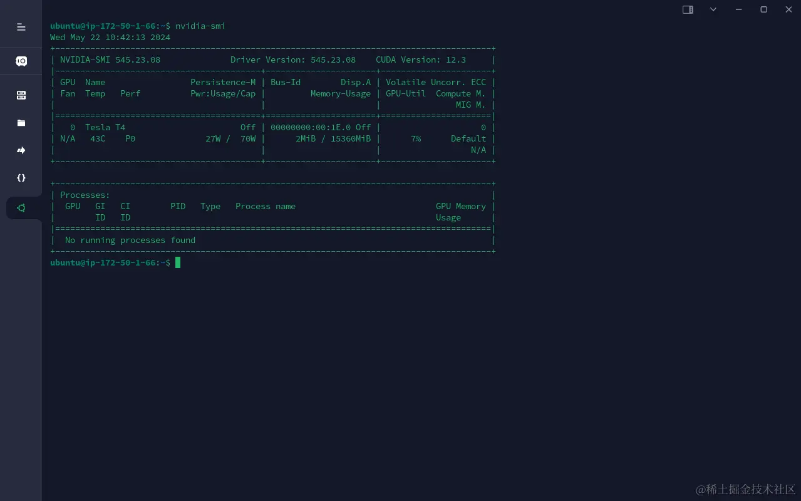Open the snippets panel with curly braces icon

click(x=21, y=178)
